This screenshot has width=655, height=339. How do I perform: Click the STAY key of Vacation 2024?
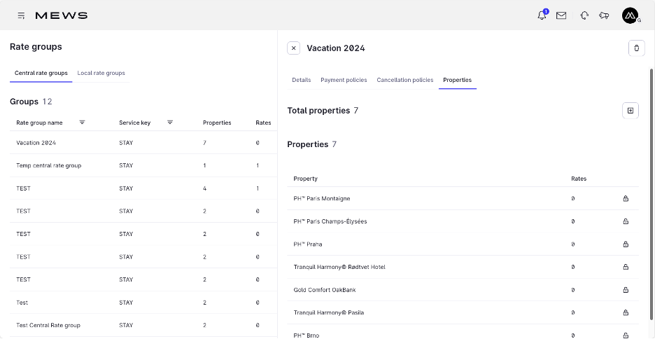(x=126, y=143)
